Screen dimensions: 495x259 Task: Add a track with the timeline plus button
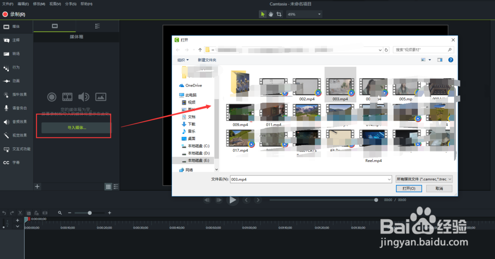coord(17,220)
